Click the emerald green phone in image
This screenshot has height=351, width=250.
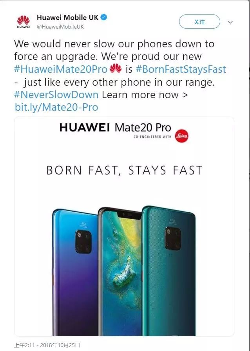tap(168, 271)
